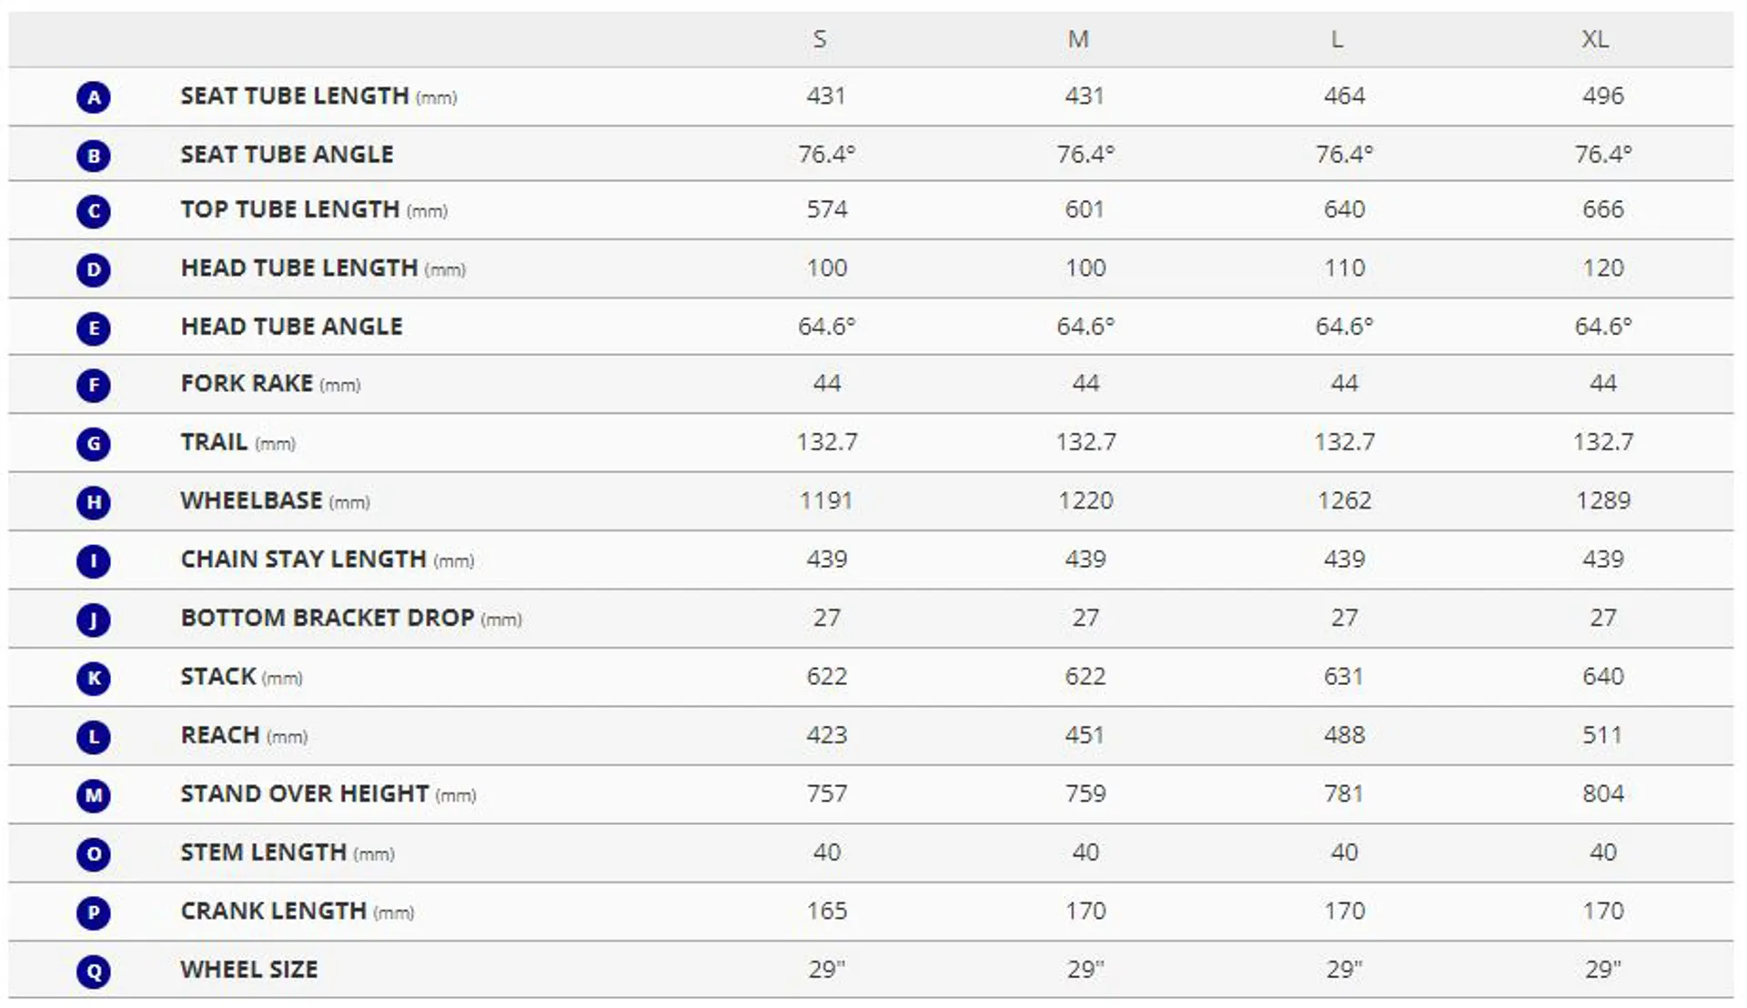Viewport: 1747px width, 1008px height.
Task: Select the S size column header
Action: click(x=820, y=39)
